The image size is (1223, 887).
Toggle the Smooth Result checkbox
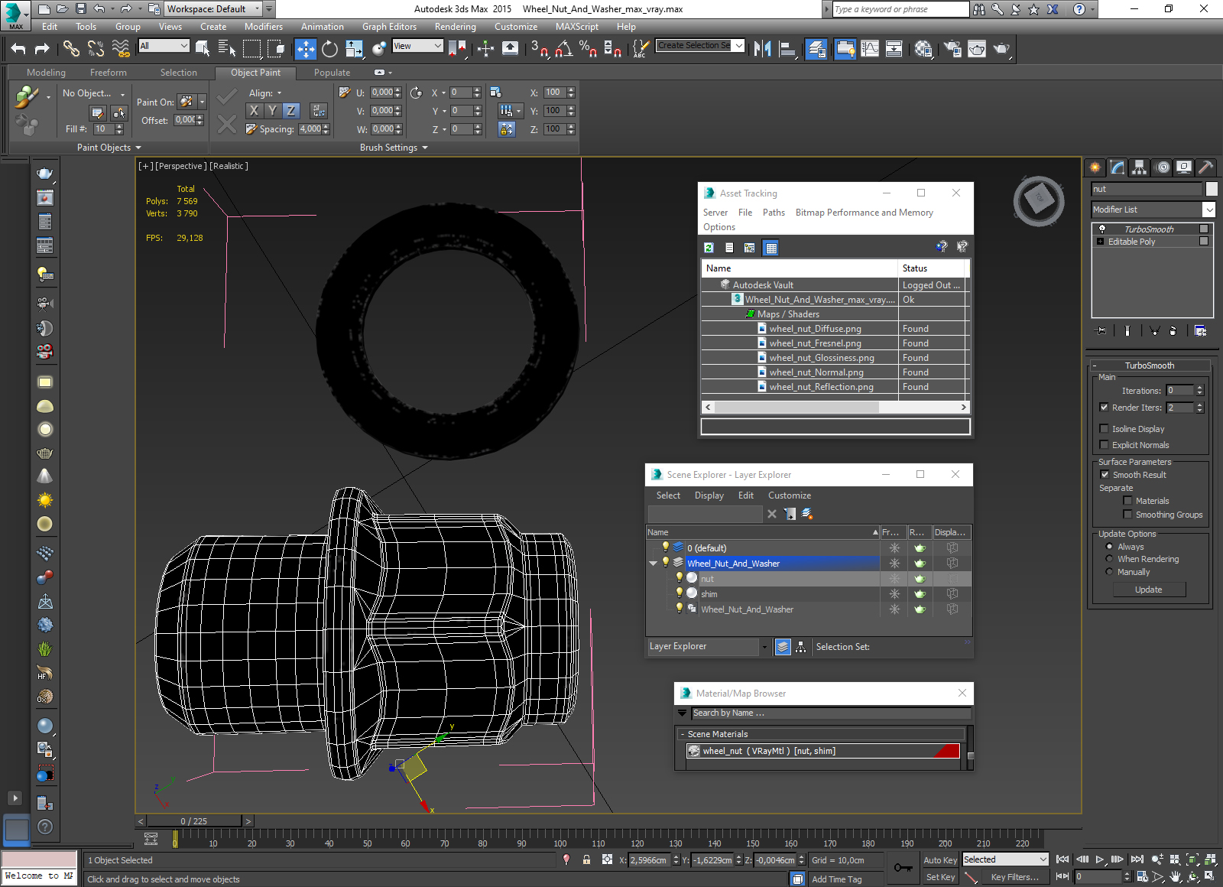(x=1105, y=475)
